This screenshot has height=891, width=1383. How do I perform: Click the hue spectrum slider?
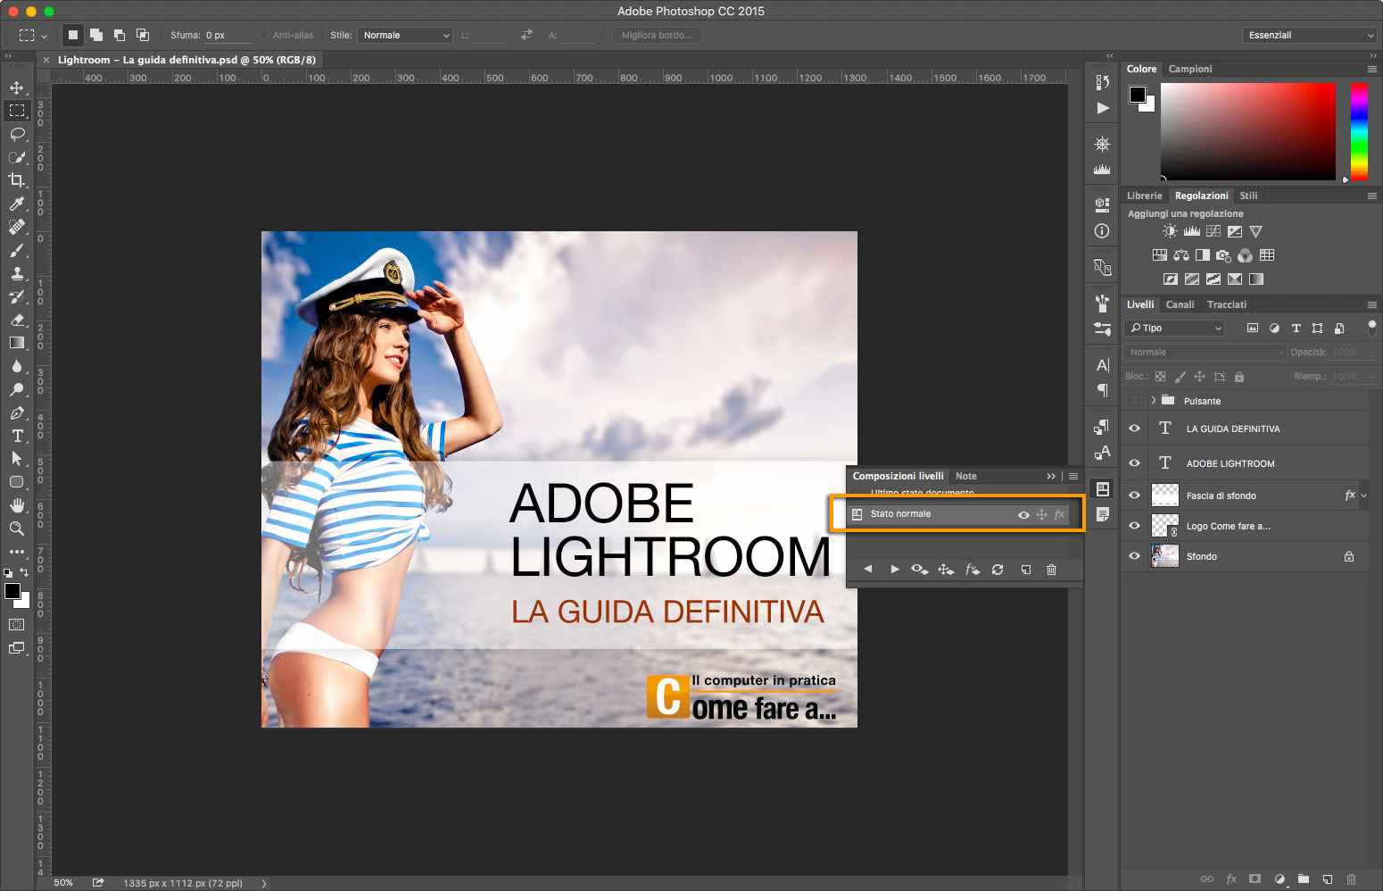(x=1359, y=131)
